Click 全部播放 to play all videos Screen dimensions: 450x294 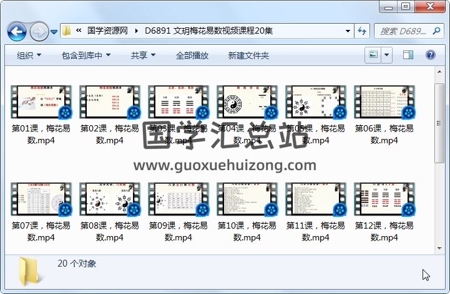click(192, 55)
